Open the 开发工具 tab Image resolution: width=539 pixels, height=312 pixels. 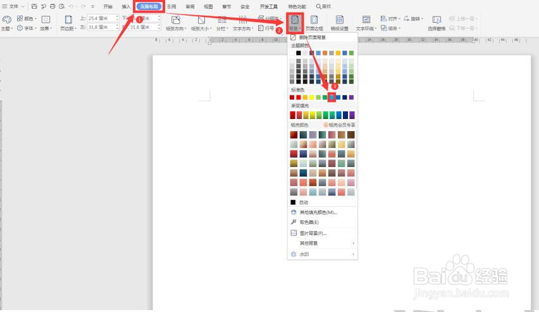pos(268,6)
